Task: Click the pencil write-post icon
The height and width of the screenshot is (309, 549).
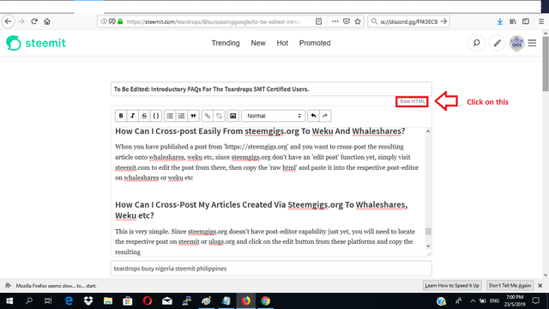Action: click(498, 43)
